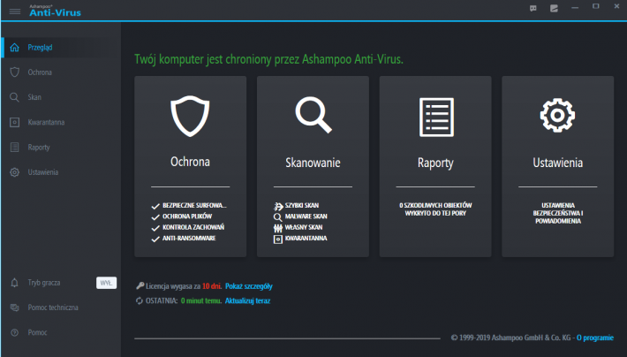Click the Kwarantanna sidebar icon
Image resolution: width=627 pixels, height=357 pixels.
coord(14,122)
